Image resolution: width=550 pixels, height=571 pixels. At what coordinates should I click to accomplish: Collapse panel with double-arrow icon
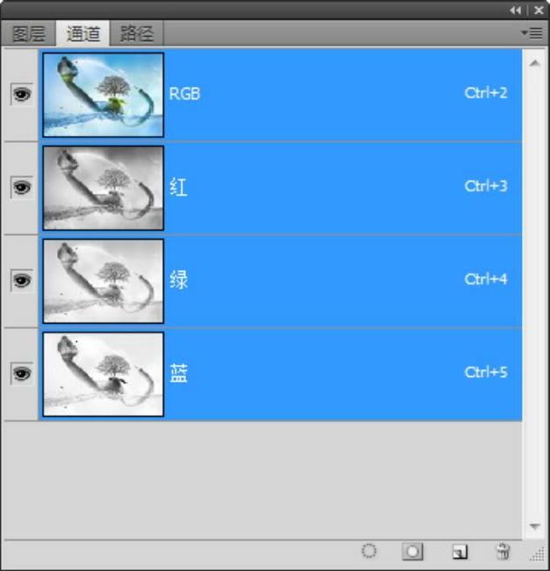click(516, 11)
